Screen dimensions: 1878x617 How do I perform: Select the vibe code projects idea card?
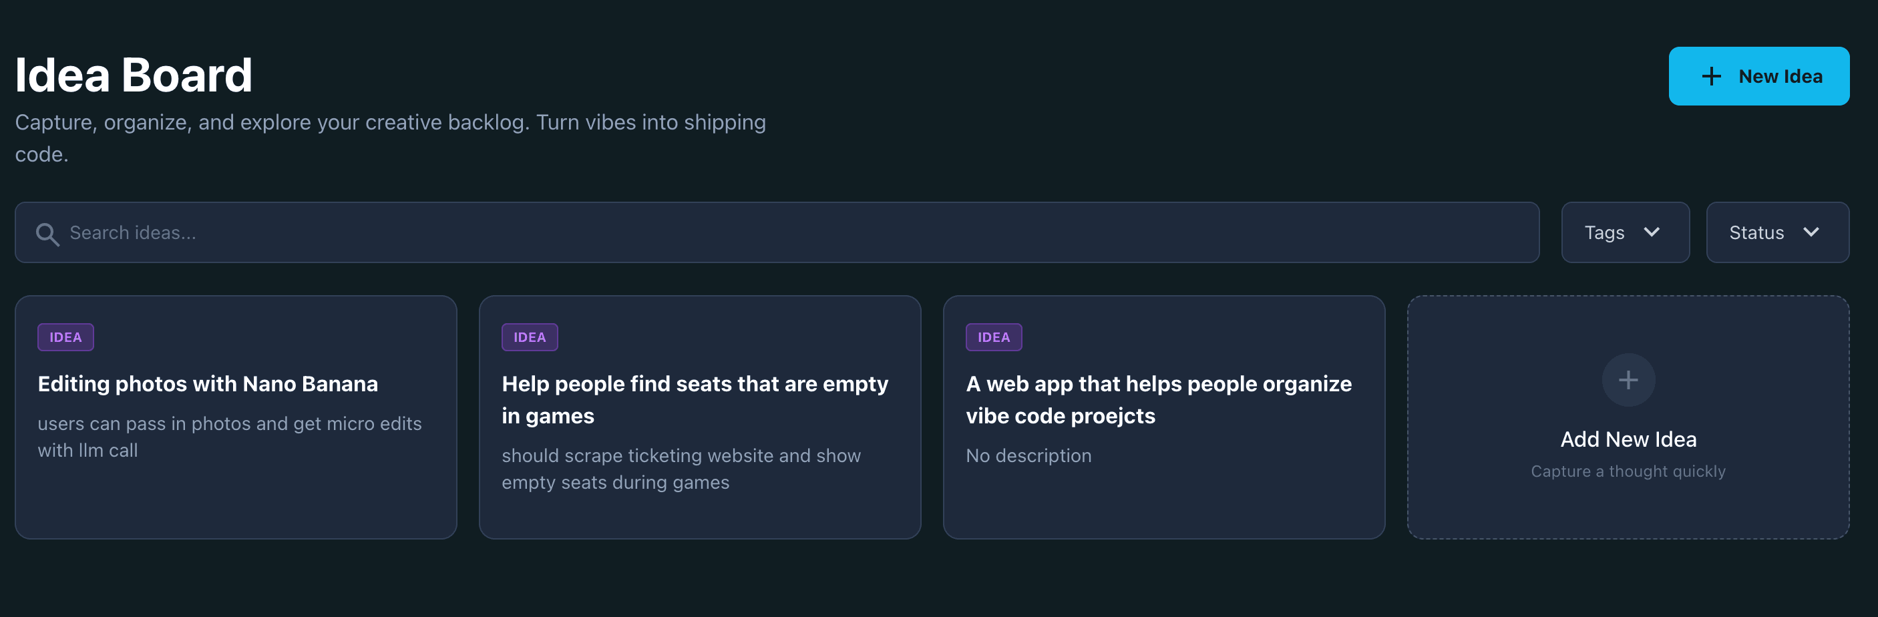pos(1163,503)
